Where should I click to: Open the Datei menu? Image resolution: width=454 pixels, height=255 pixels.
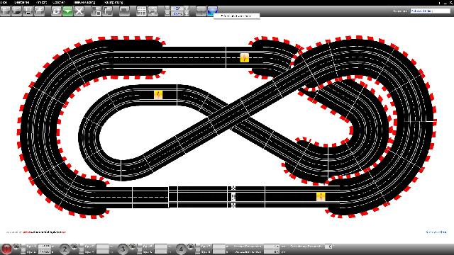(4, 2)
